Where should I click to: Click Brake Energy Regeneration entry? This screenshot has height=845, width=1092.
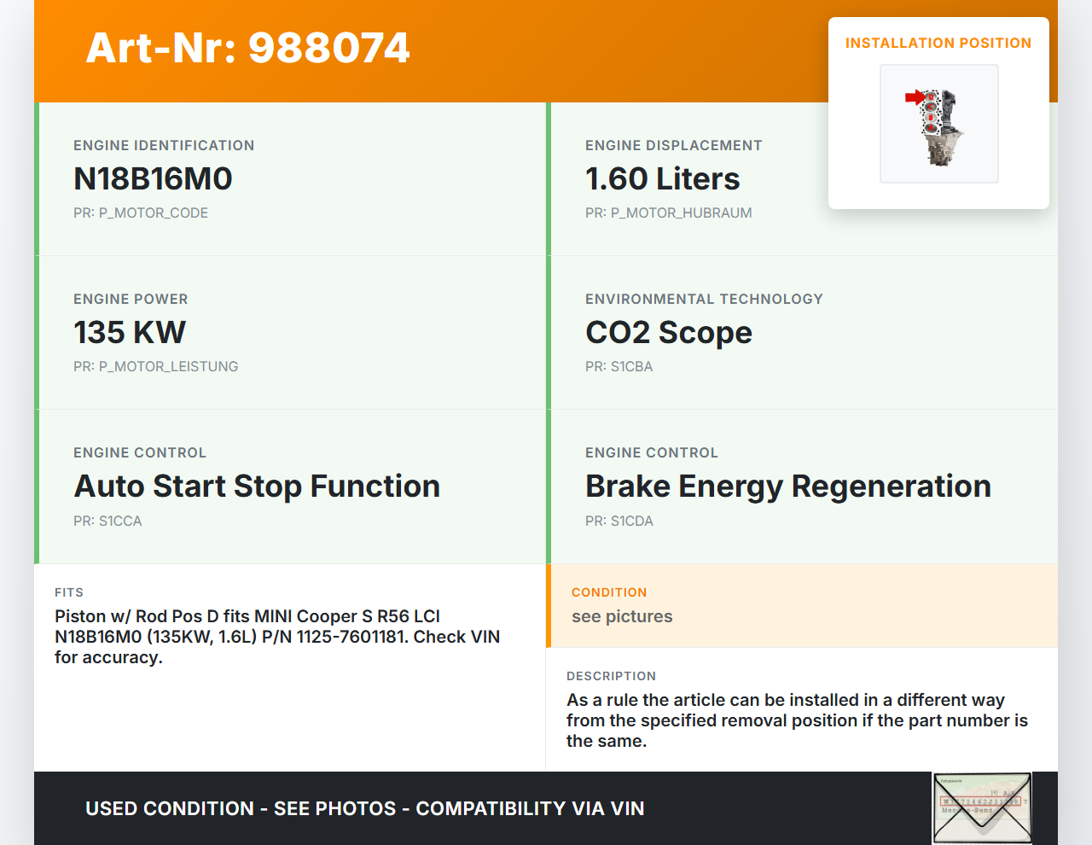[x=787, y=487]
